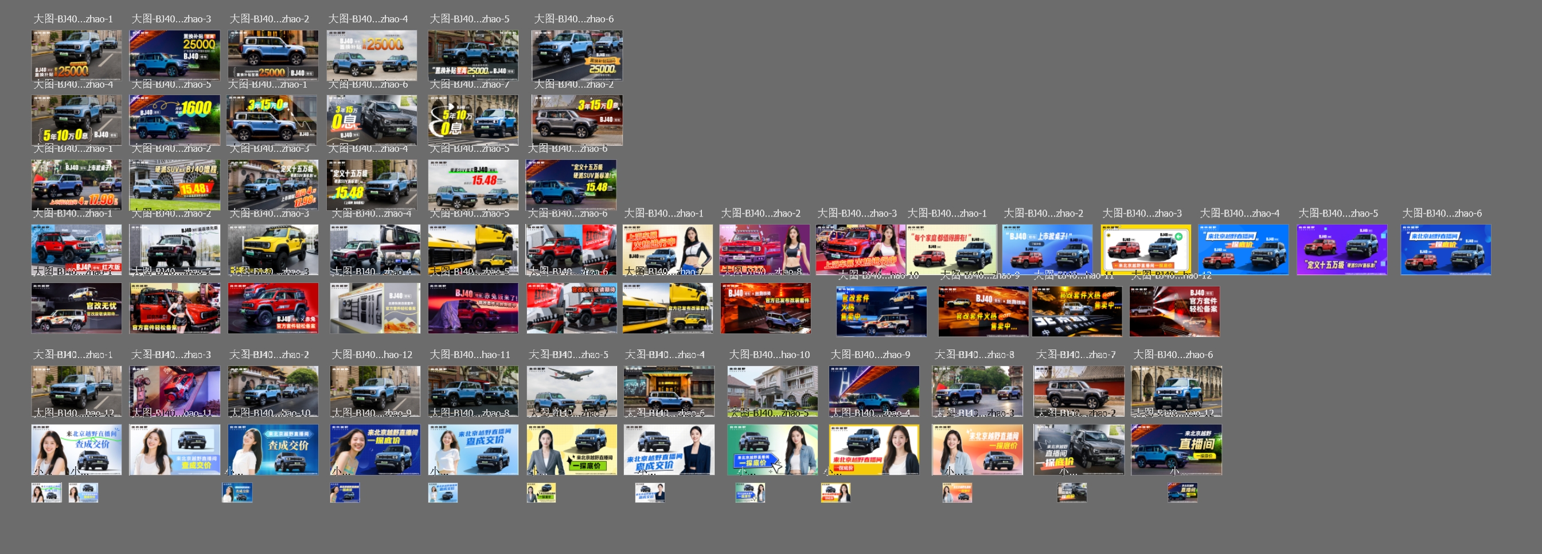
Task: Select the artboard with bracketed 5年10万0息 bottom banner
Action: pyautogui.click(x=77, y=120)
